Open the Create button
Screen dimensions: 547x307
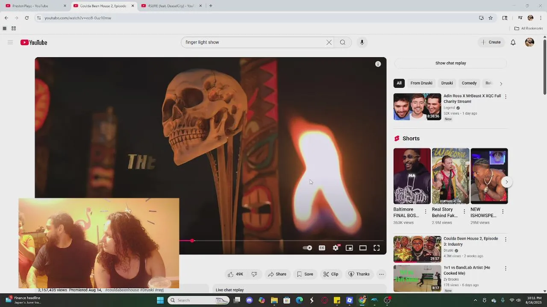point(491,42)
